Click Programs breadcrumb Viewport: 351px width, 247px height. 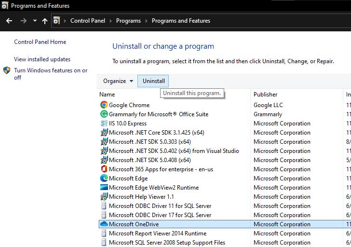coord(128,21)
